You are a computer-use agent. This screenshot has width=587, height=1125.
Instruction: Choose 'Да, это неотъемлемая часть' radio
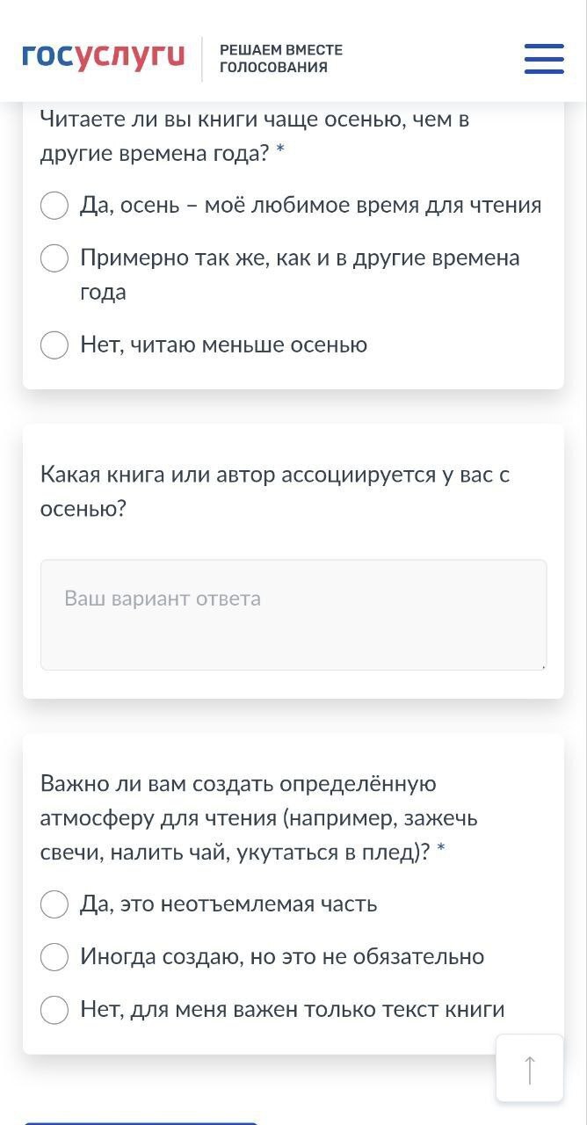pos(54,904)
